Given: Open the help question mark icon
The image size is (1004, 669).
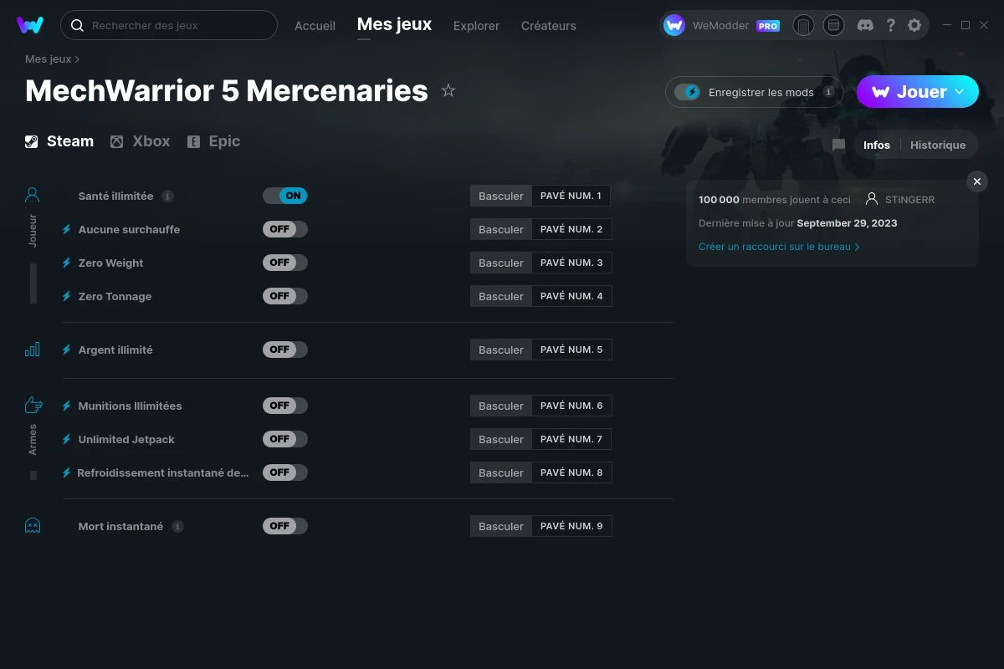Looking at the screenshot, I should coord(890,25).
